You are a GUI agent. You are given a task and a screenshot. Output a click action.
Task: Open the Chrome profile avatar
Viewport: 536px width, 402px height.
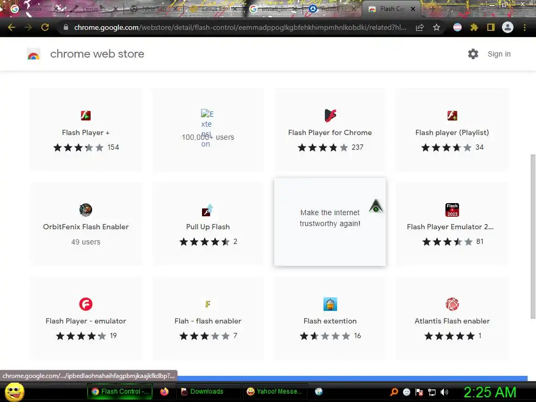[x=508, y=27]
